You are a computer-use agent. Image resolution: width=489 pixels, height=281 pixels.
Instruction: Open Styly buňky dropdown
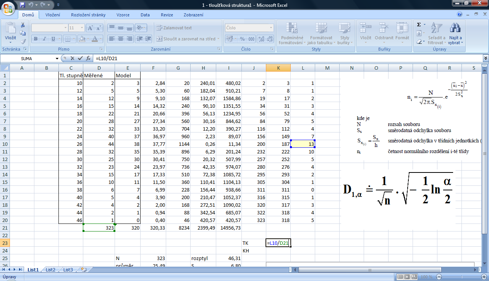coord(345,33)
